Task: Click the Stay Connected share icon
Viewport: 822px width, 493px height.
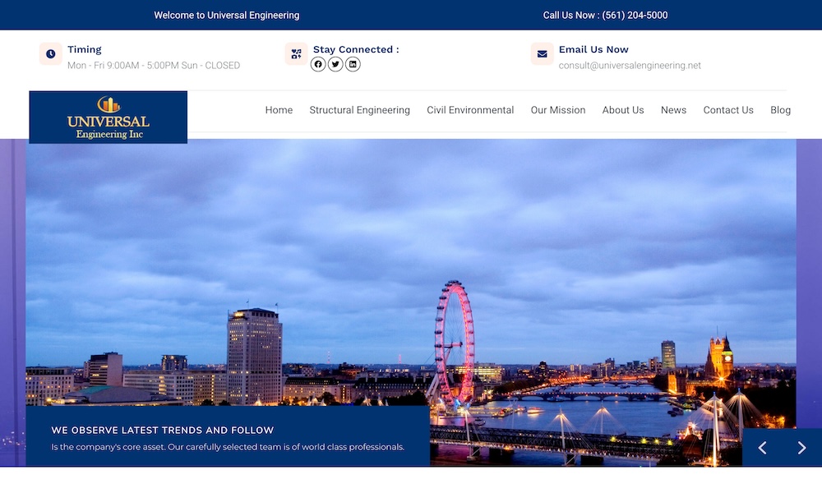Action: (x=296, y=54)
